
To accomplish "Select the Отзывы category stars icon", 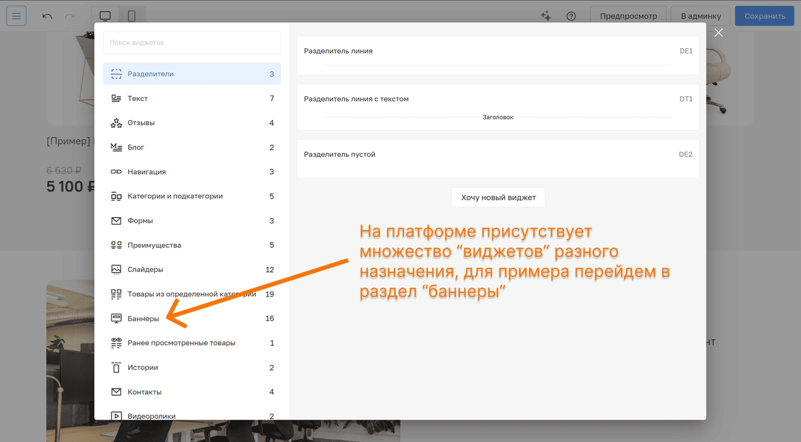I will pos(116,123).
